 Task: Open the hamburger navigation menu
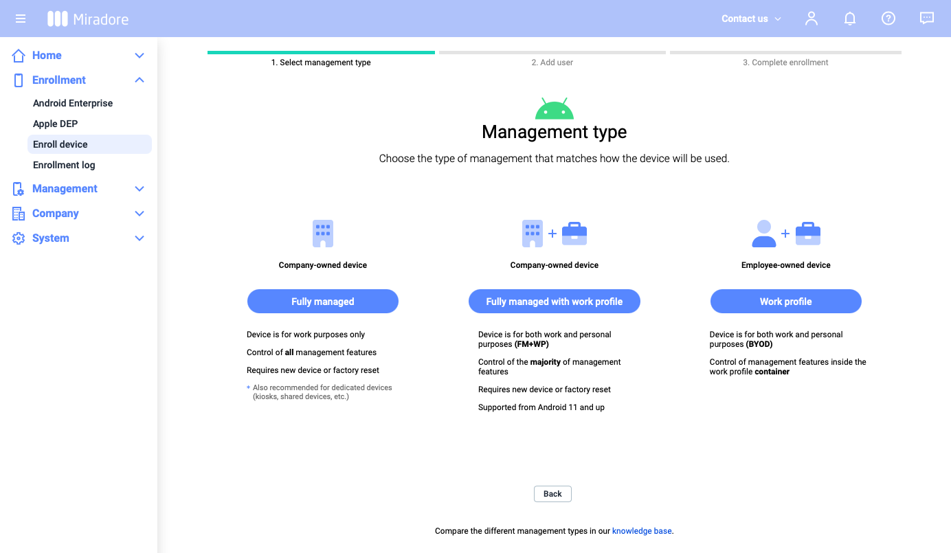click(20, 19)
